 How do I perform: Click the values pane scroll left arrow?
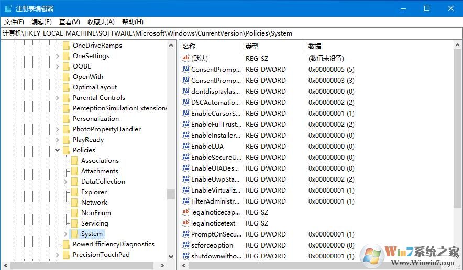click(x=184, y=265)
